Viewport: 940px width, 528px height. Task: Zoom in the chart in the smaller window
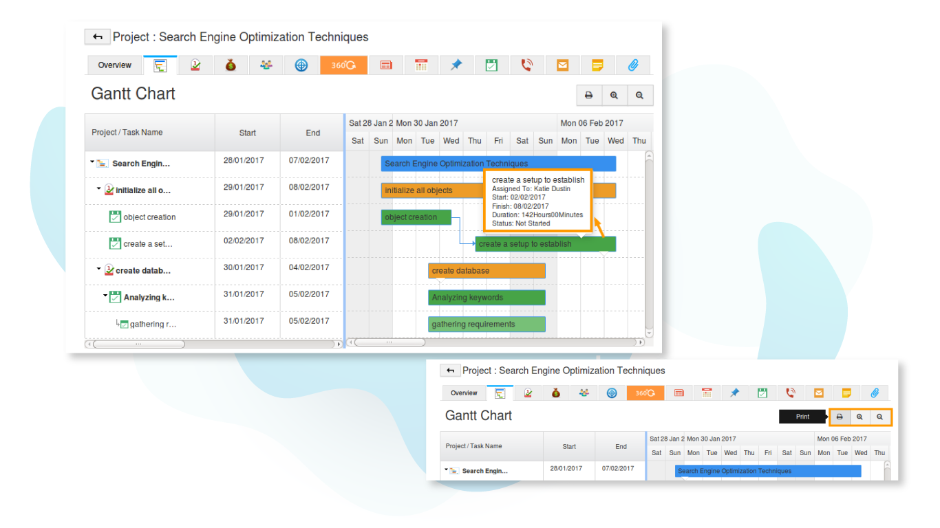pyautogui.click(x=859, y=417)
